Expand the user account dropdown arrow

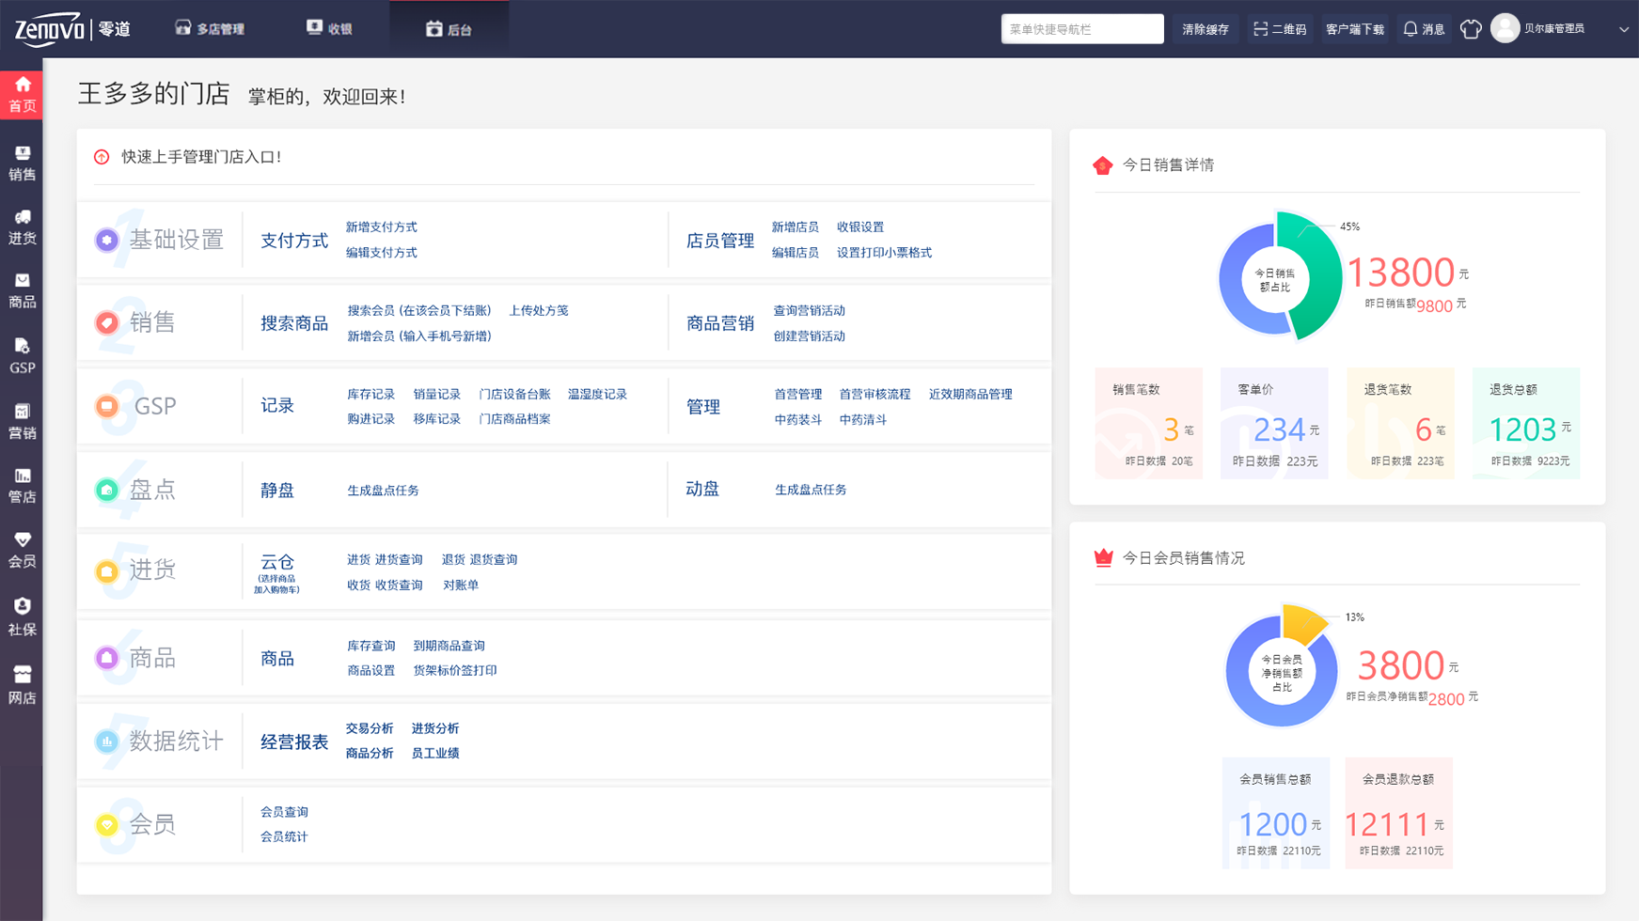(x=1623, y=29)
